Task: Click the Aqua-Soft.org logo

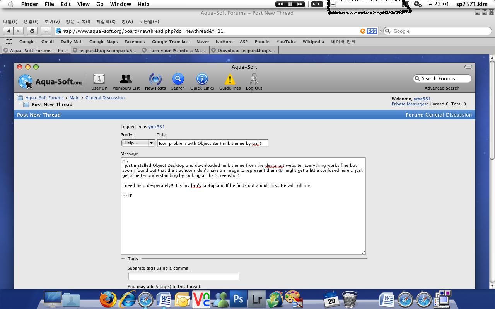Action: pos(50,81)
